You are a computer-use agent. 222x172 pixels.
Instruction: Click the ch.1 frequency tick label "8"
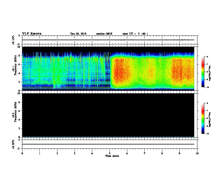click(x=20, y=56)
